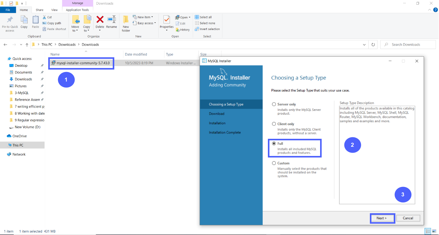
Task: Click Cancel in MySQL Installer
Action: click(x=408, y=218)
